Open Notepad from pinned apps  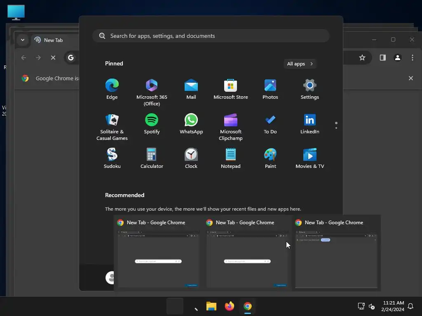231,158
